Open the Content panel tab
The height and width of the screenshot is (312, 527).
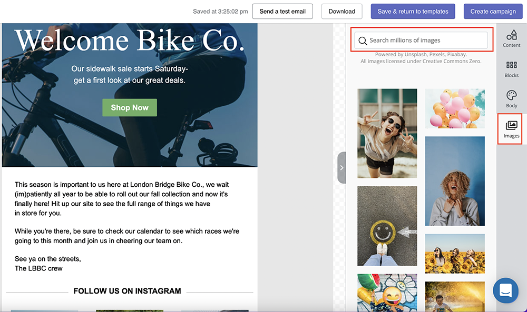[511, 38]
